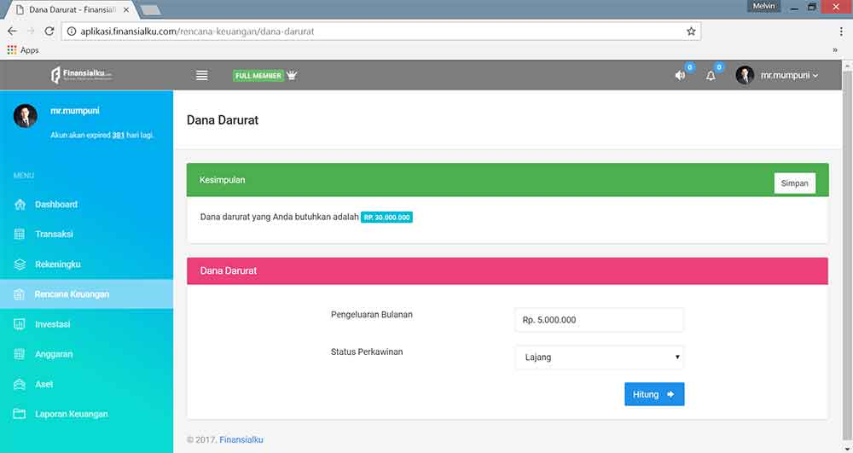Select Anggaran from the sidebar menu

[54, 354]
